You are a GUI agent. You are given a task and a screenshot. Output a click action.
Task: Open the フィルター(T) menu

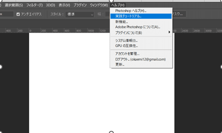point(34,5)
